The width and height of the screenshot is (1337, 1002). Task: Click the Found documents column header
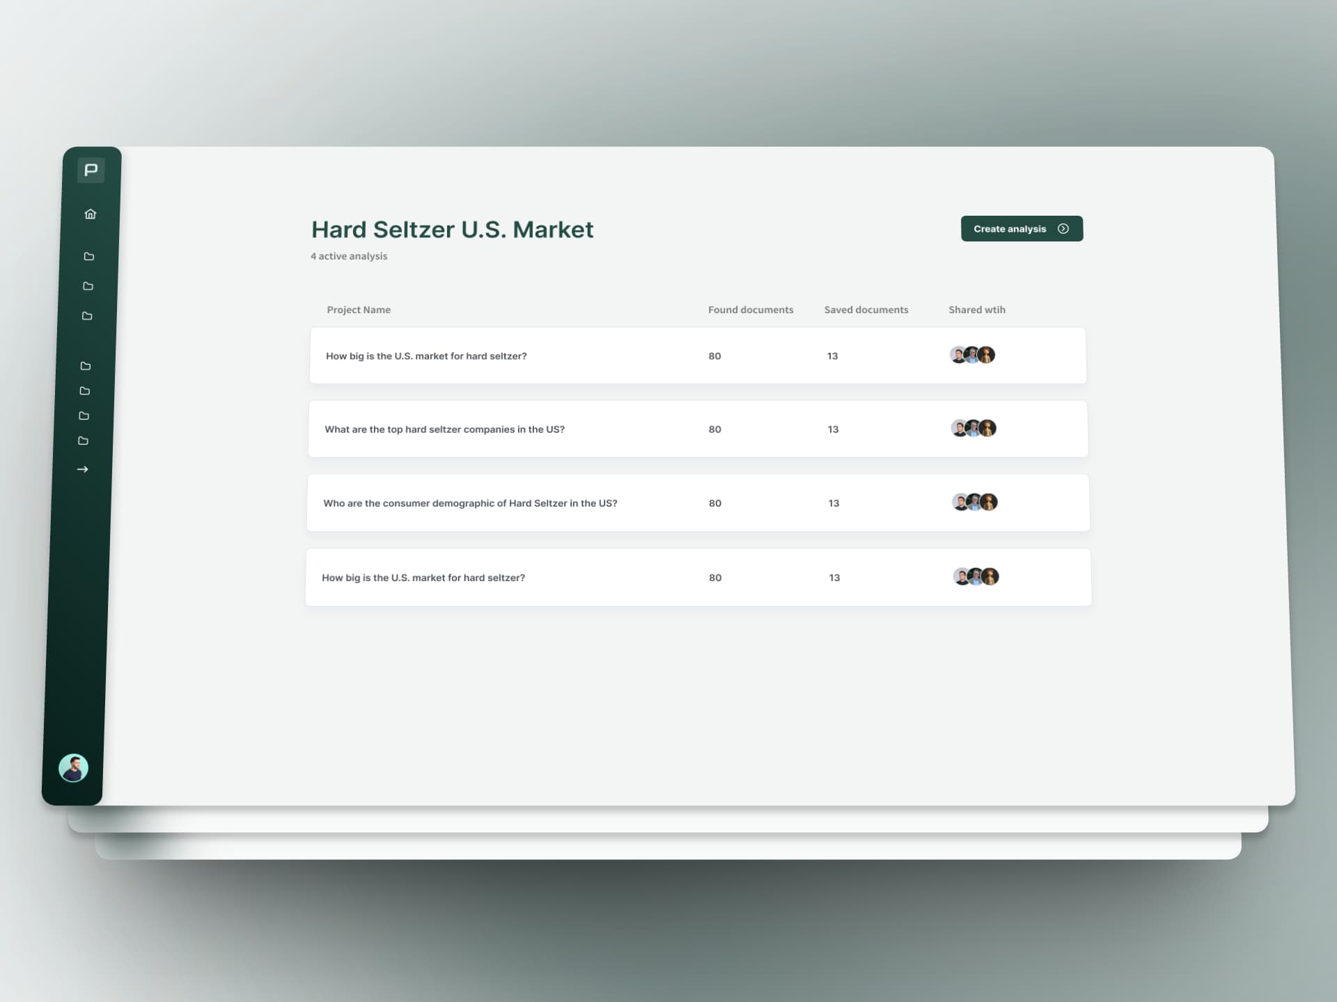[751, 310]
